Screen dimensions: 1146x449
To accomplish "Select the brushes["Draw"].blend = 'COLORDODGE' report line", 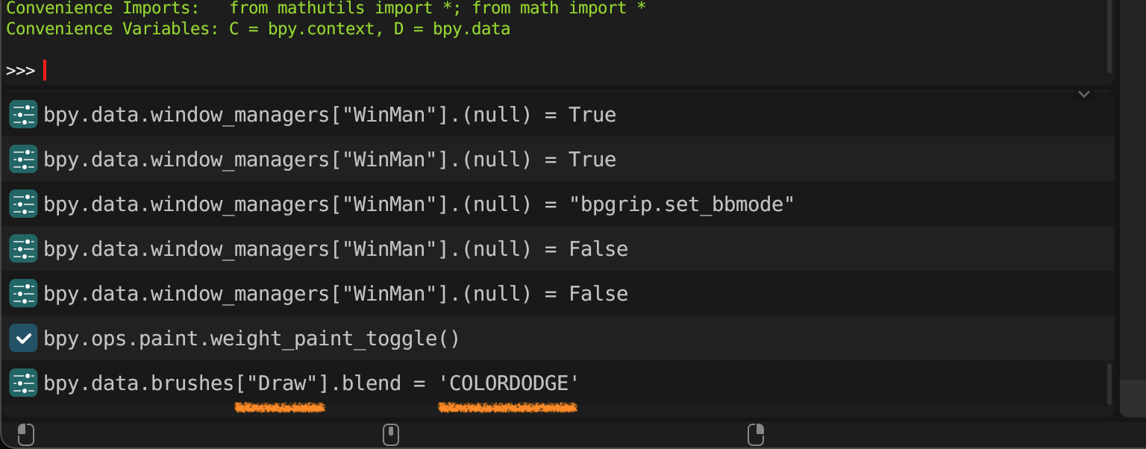I will click(311, 383).
